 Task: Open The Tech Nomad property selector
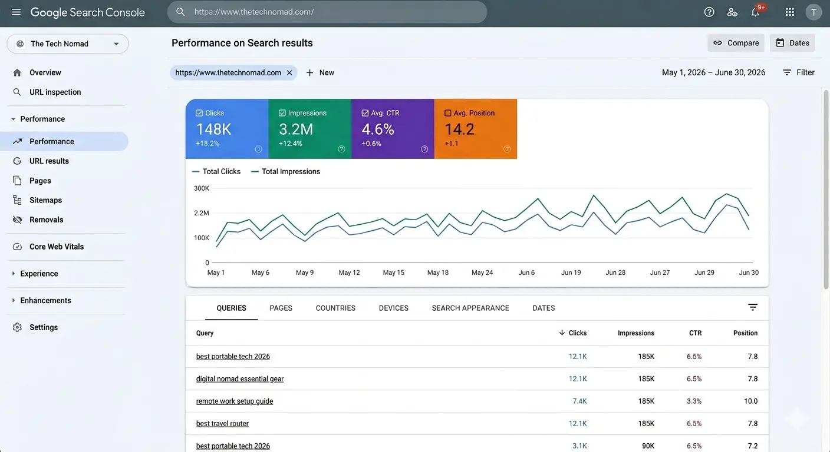[67, 43]
